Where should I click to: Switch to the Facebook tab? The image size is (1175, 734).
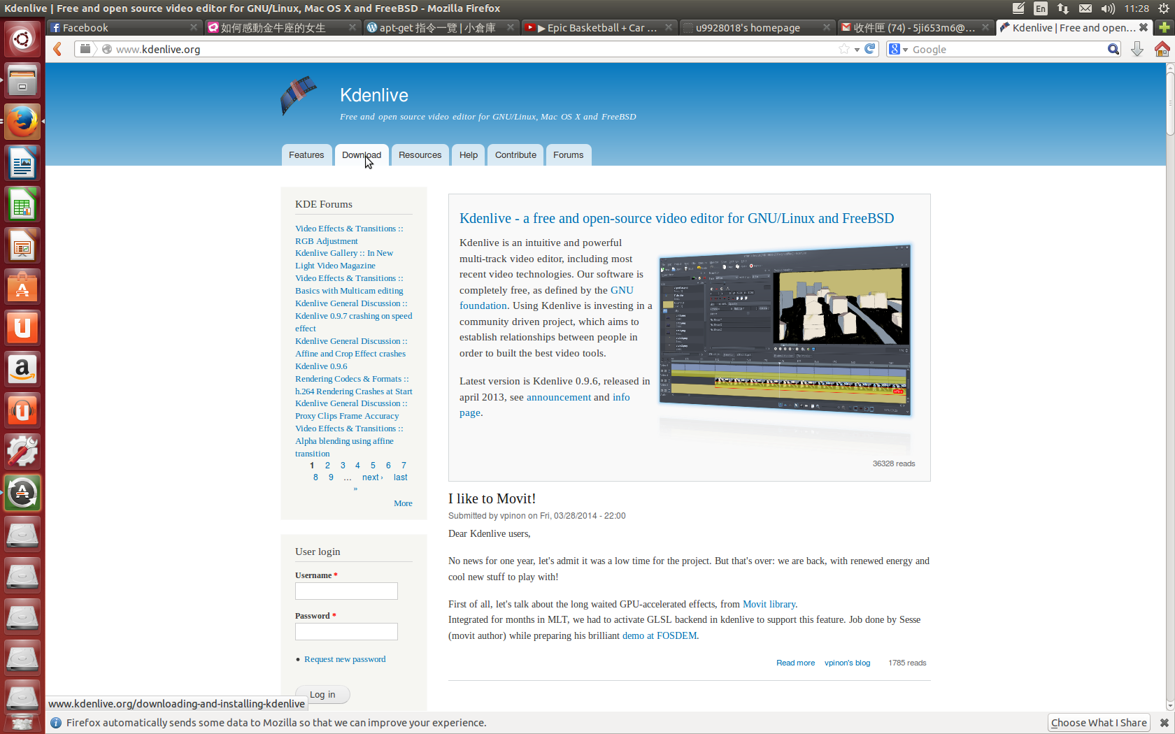(124, 27)
